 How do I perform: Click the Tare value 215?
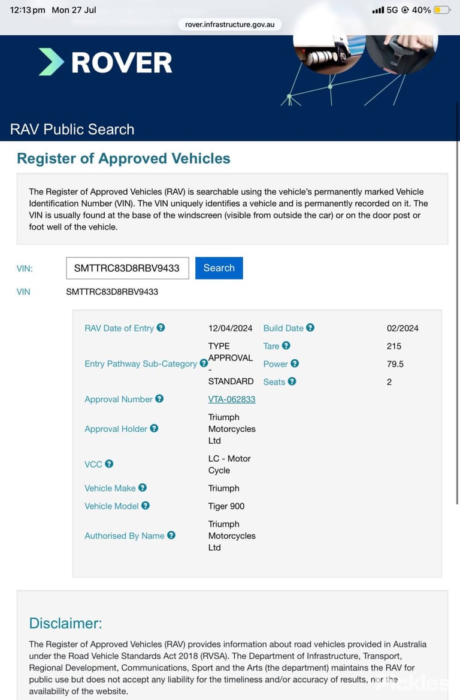[394, 346]
